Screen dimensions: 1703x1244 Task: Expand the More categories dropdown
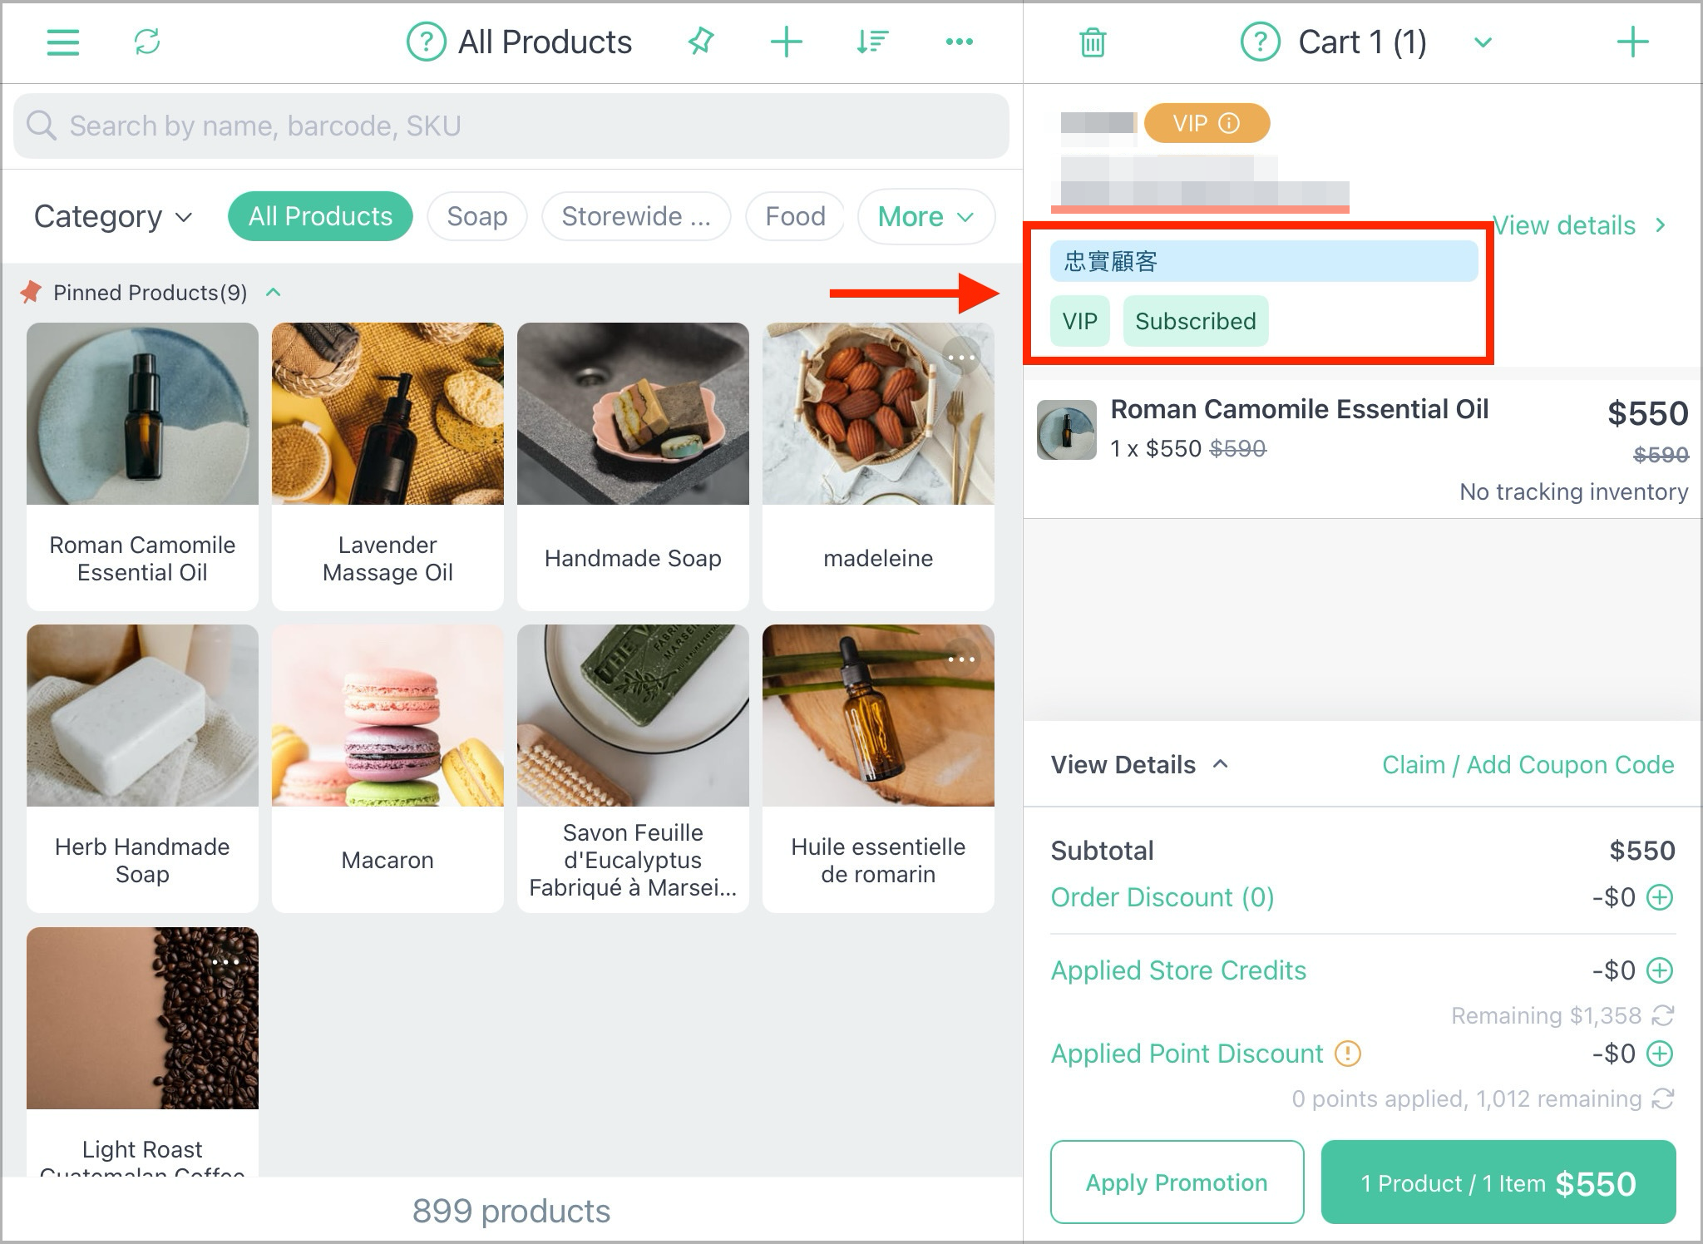pyautogui.click(x=926, y=216)
